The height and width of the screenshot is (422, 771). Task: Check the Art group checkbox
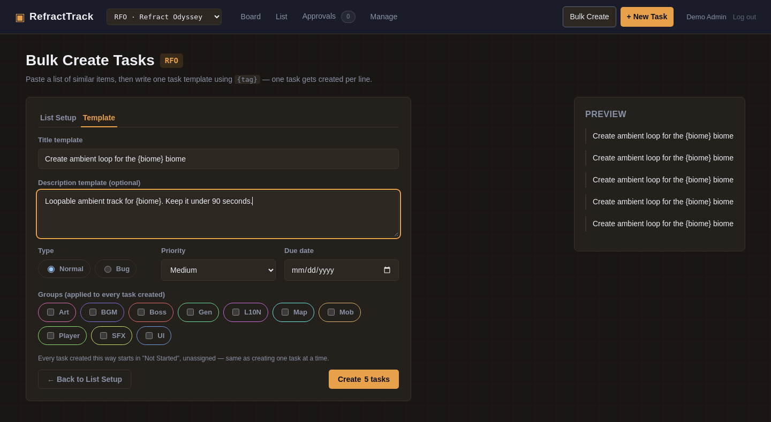[x=50, y=312]
